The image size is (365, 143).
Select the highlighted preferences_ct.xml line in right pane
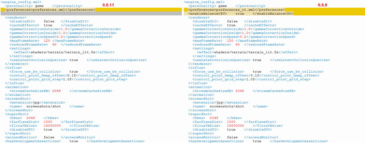[236, 10]
